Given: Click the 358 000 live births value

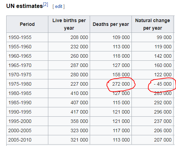Looking at the screenshot, I should click(79, 121).
